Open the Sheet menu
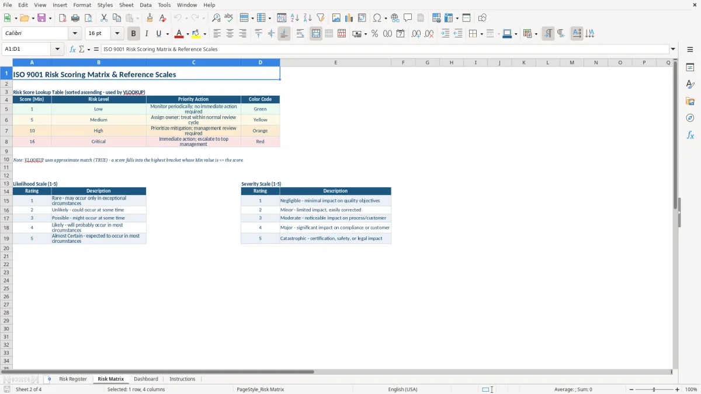 point(127,5)
